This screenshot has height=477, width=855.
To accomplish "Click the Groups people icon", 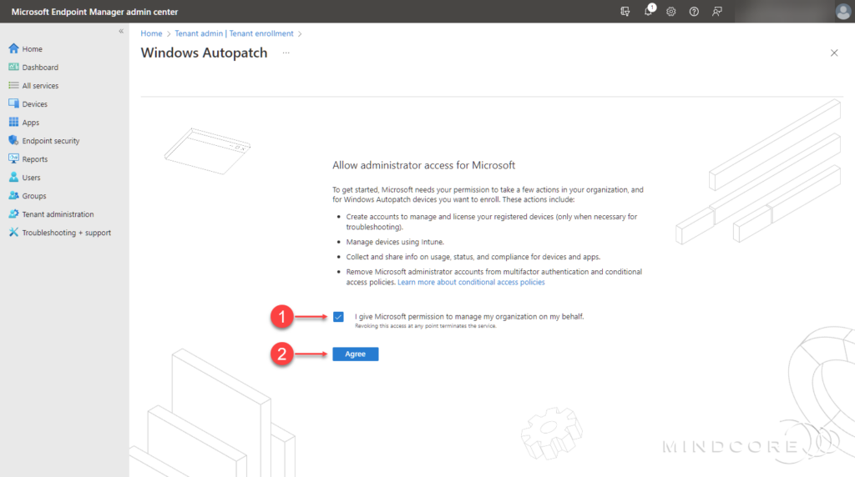I will (x=13, y=195).
